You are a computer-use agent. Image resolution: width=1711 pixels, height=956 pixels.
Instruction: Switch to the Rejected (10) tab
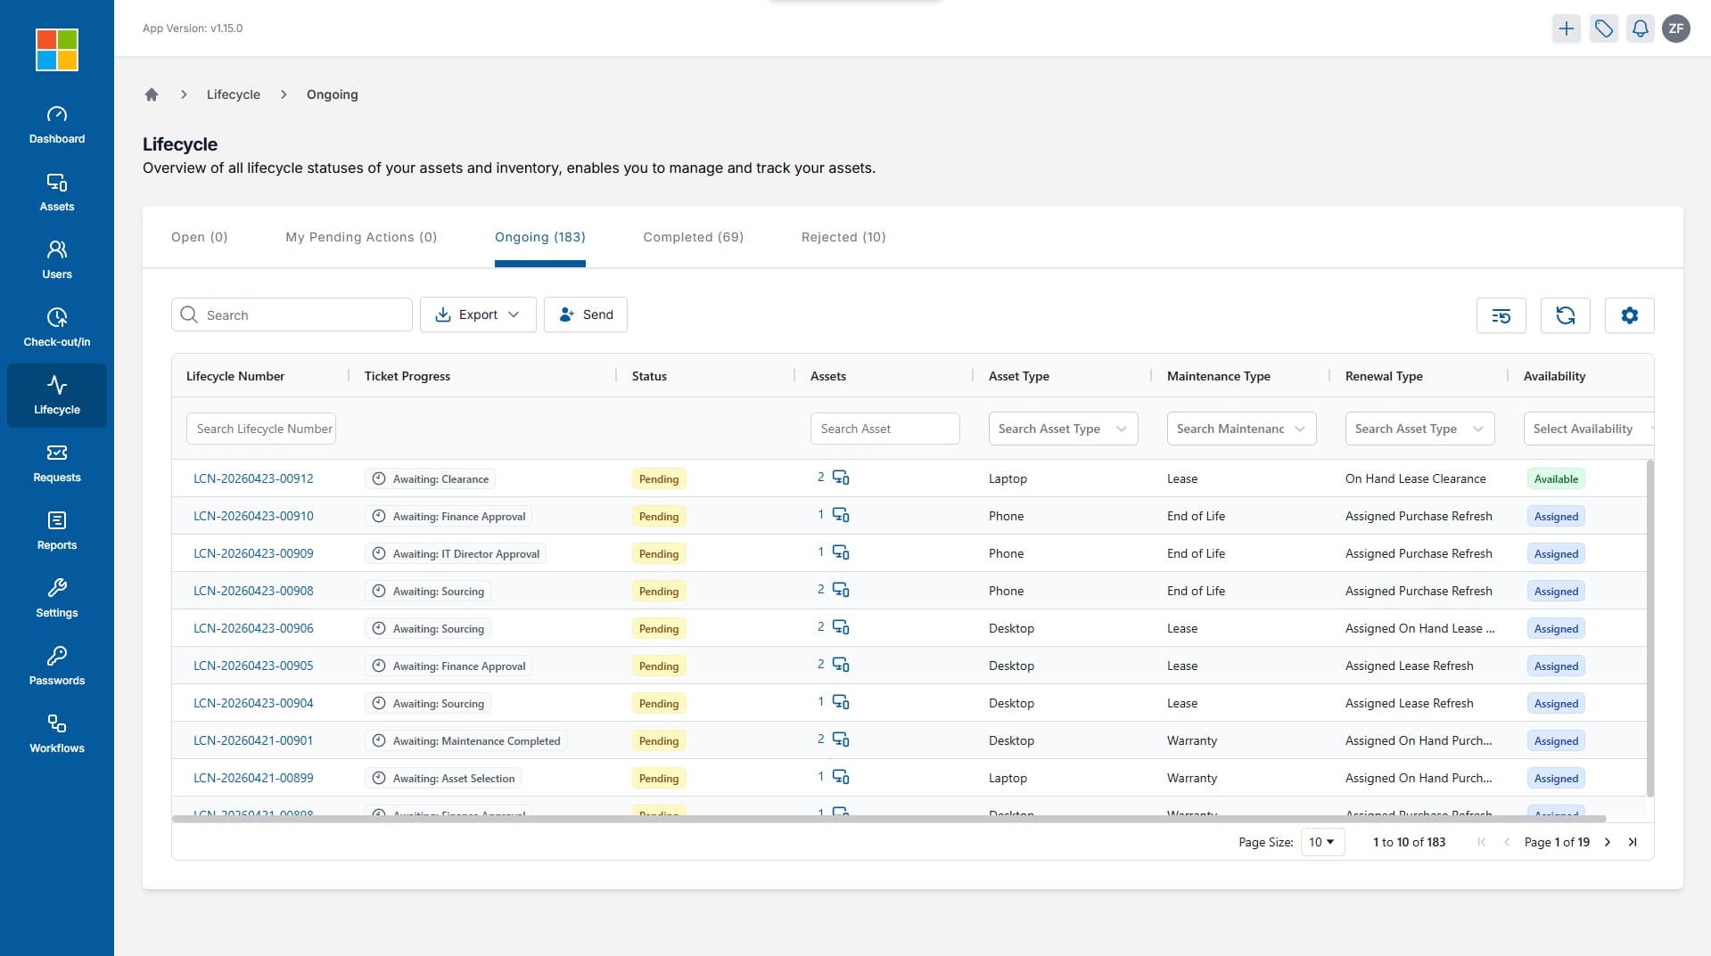click(x=843, y=237)
